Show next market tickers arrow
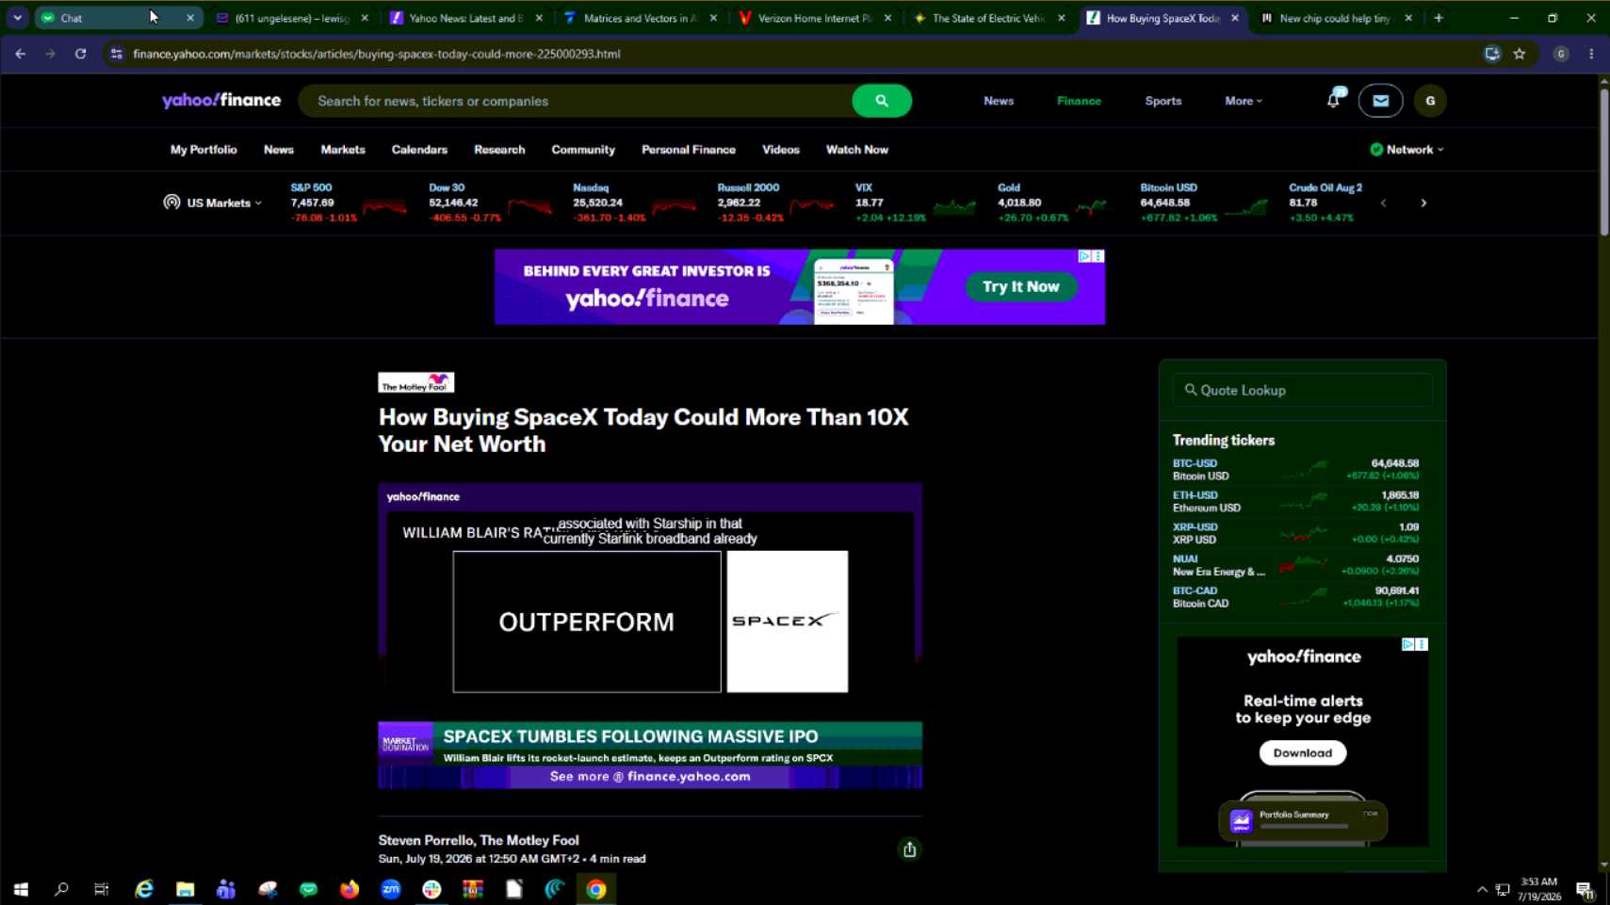This screenshot has width=1610, height=905. (1423, 202)
